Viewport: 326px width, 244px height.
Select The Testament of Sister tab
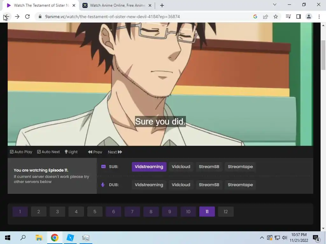(x=41, y=5)
